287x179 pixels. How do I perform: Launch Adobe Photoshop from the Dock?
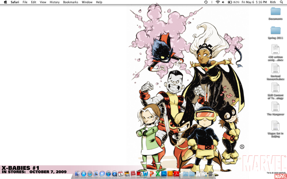click(164, 174)
